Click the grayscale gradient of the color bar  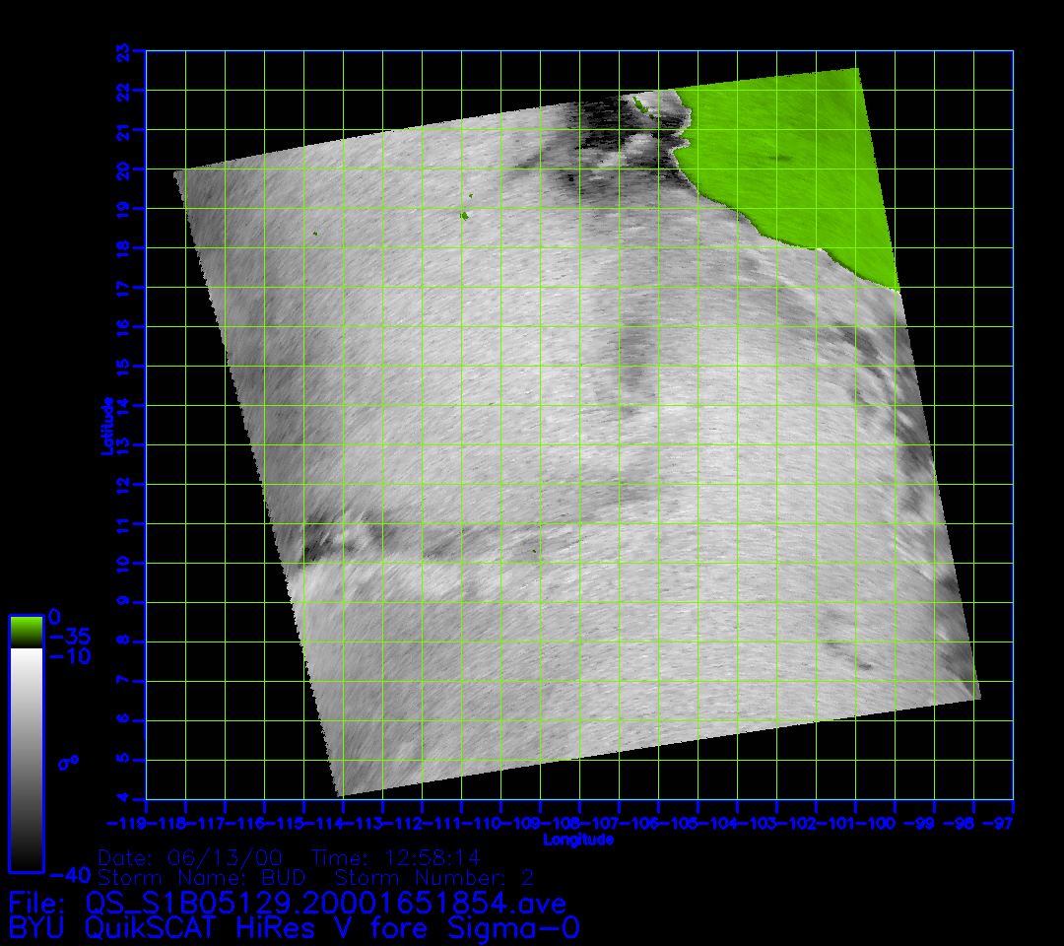coord(26,759)
